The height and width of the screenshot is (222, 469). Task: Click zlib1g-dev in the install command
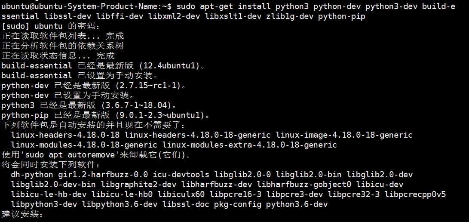pos(286,16)
